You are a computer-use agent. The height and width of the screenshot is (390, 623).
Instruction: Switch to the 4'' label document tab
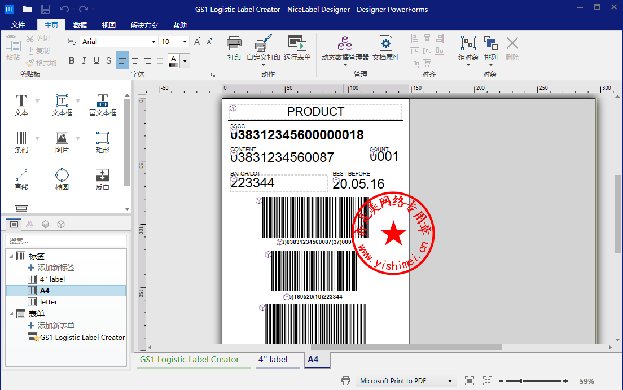[x=273, y=360]
